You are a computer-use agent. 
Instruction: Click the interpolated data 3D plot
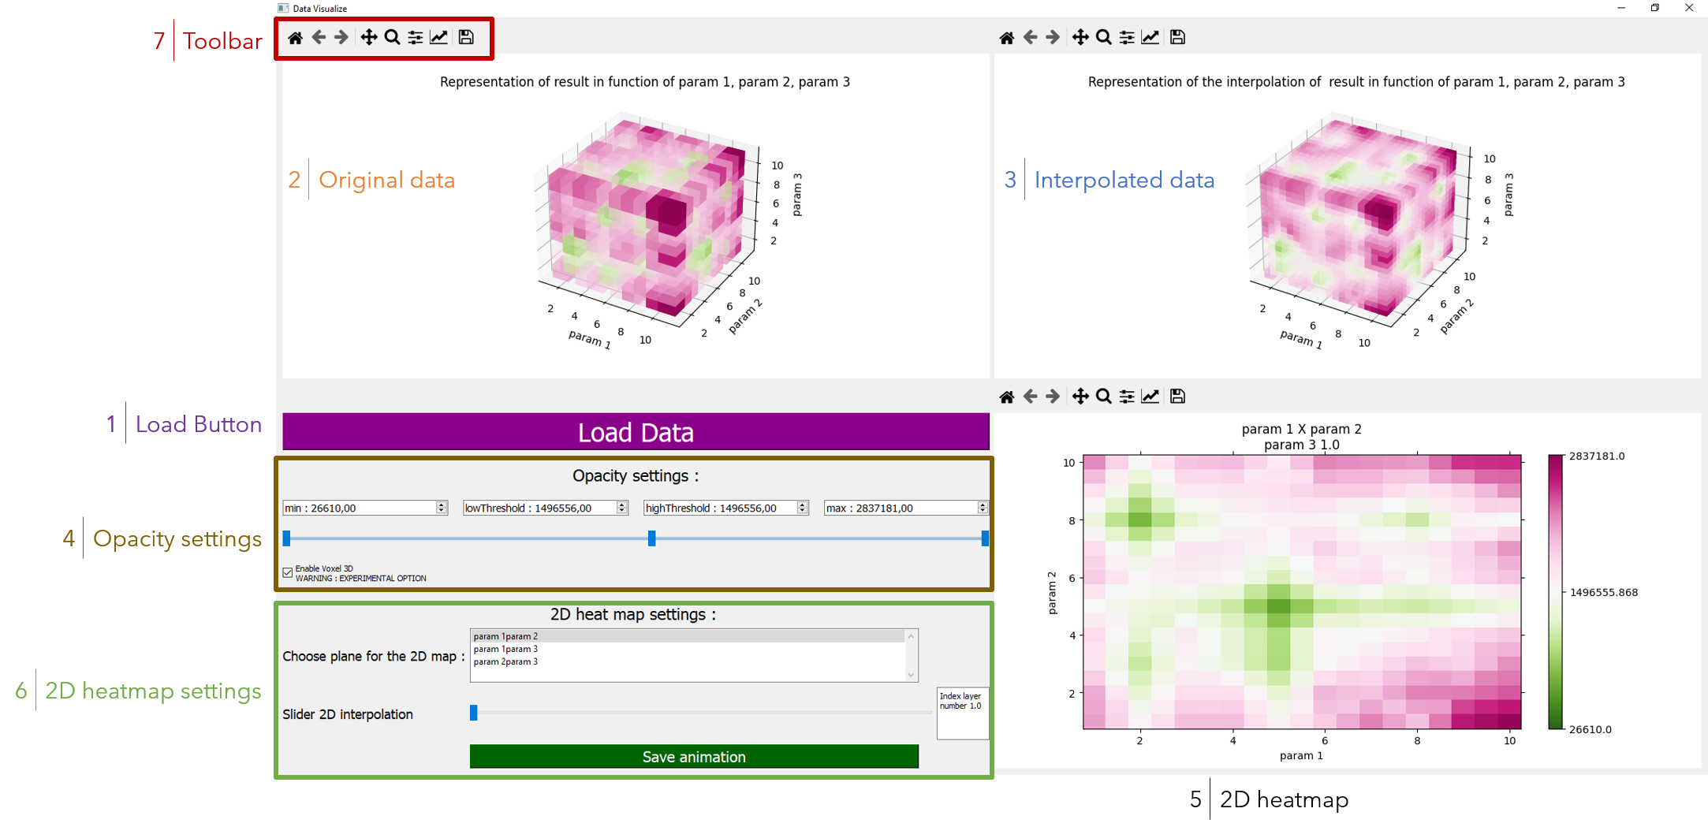coord(1359,221)
